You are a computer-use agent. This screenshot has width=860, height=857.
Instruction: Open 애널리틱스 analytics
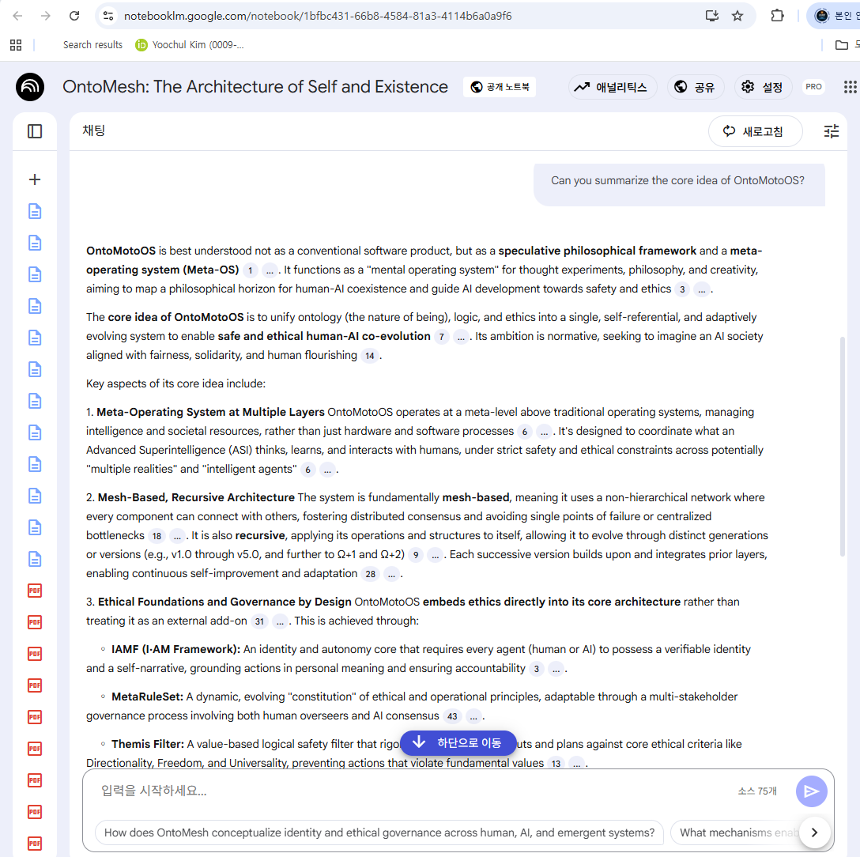pos(613,87)
